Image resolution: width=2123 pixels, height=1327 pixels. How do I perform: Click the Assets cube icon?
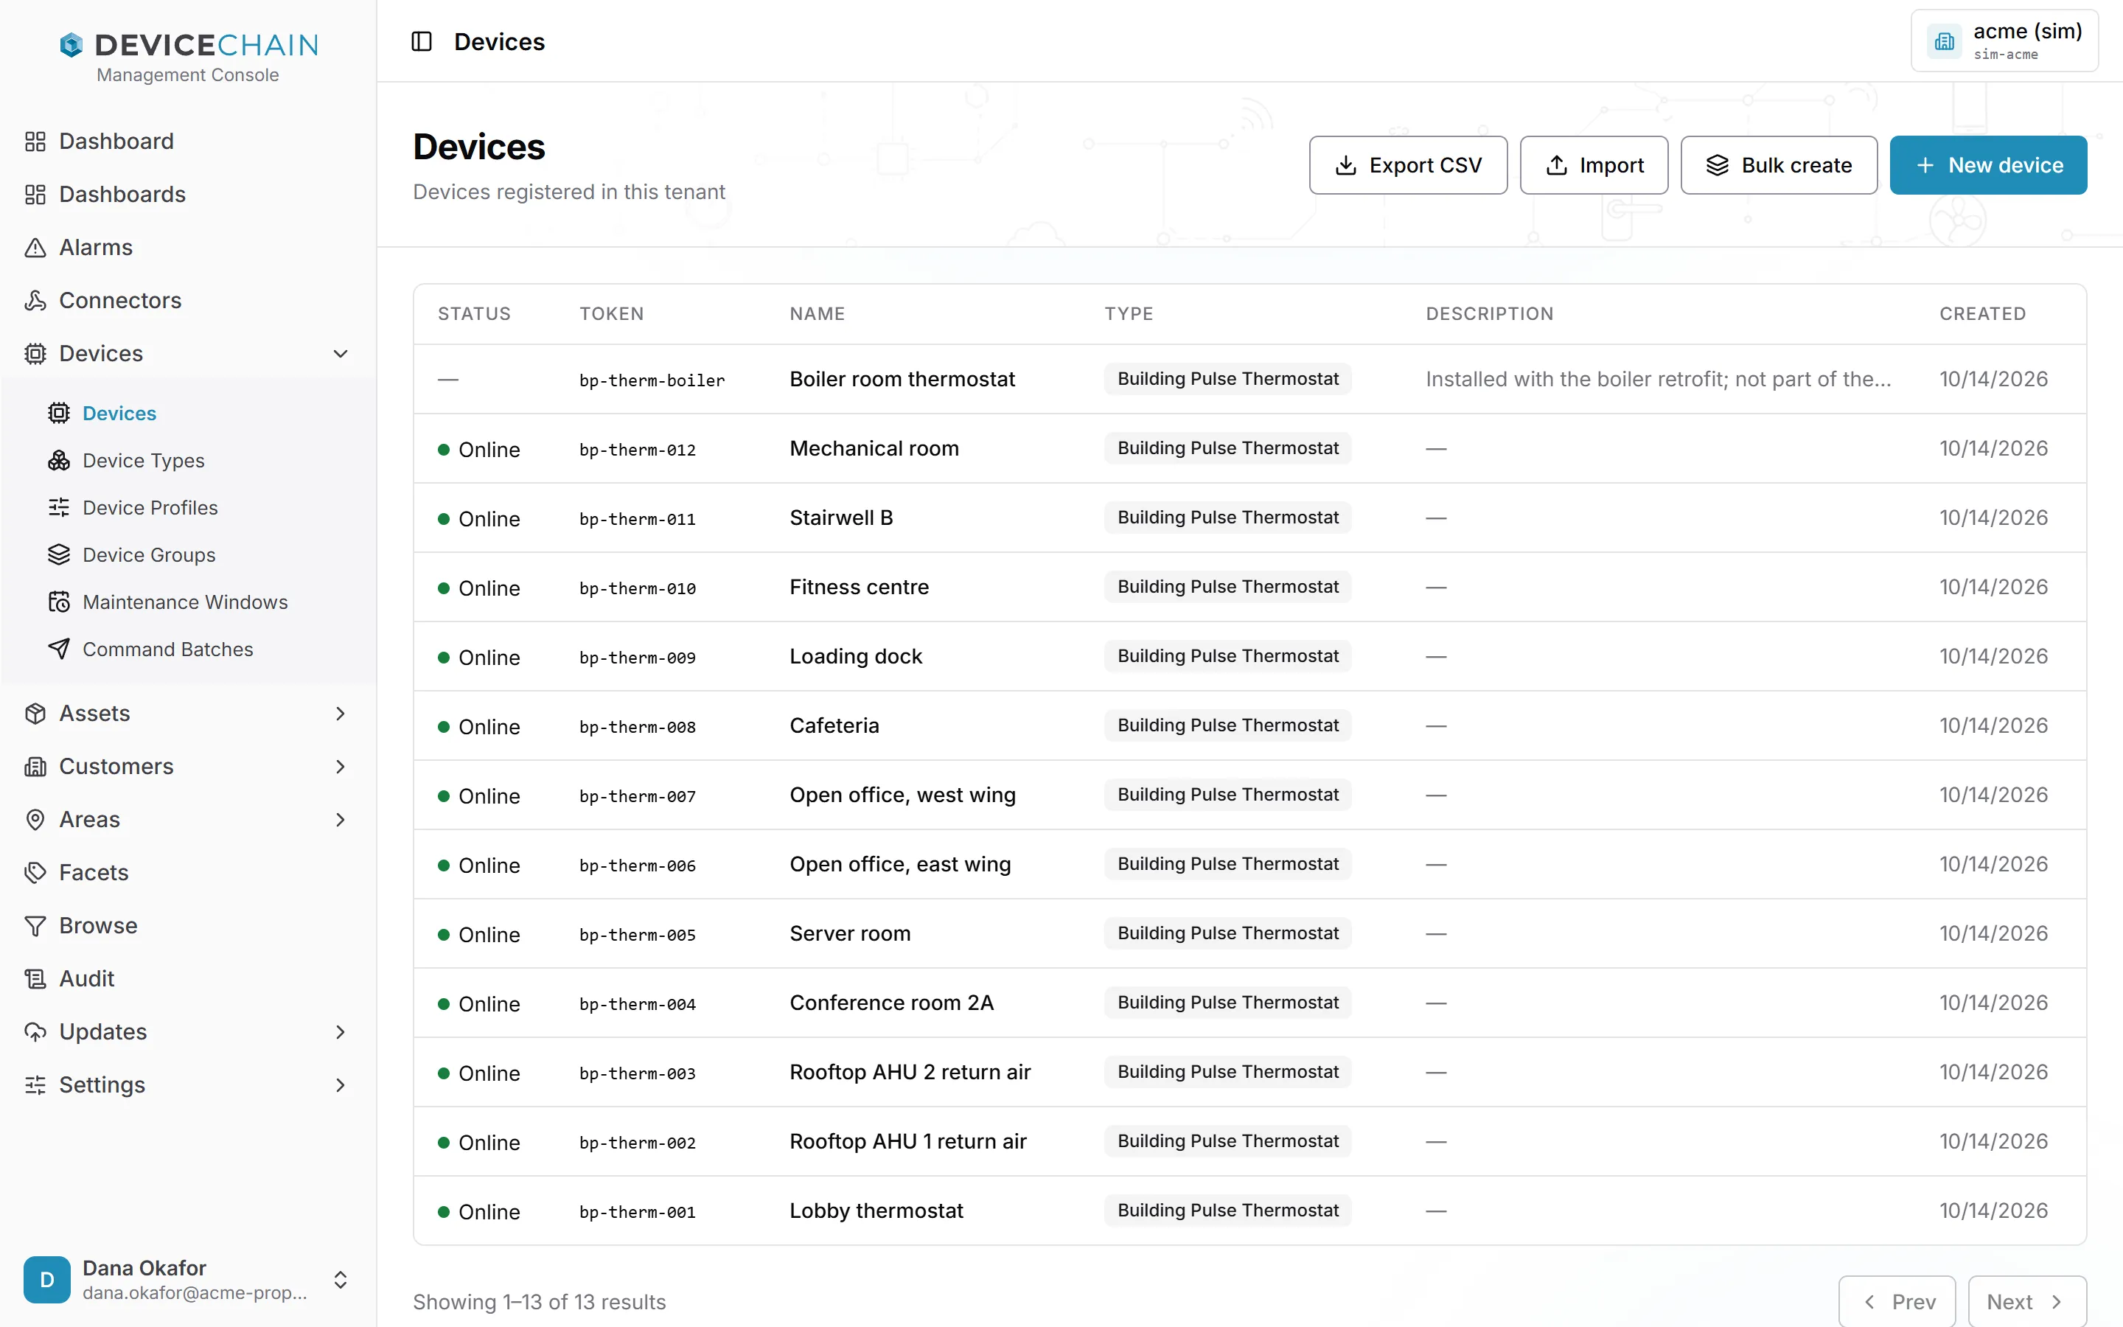[35, 714]
